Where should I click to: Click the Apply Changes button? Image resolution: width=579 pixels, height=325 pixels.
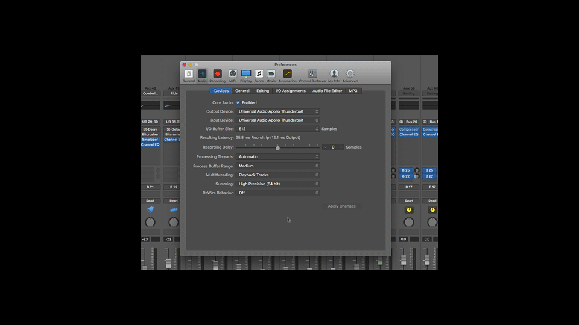(x=341, y=206)
